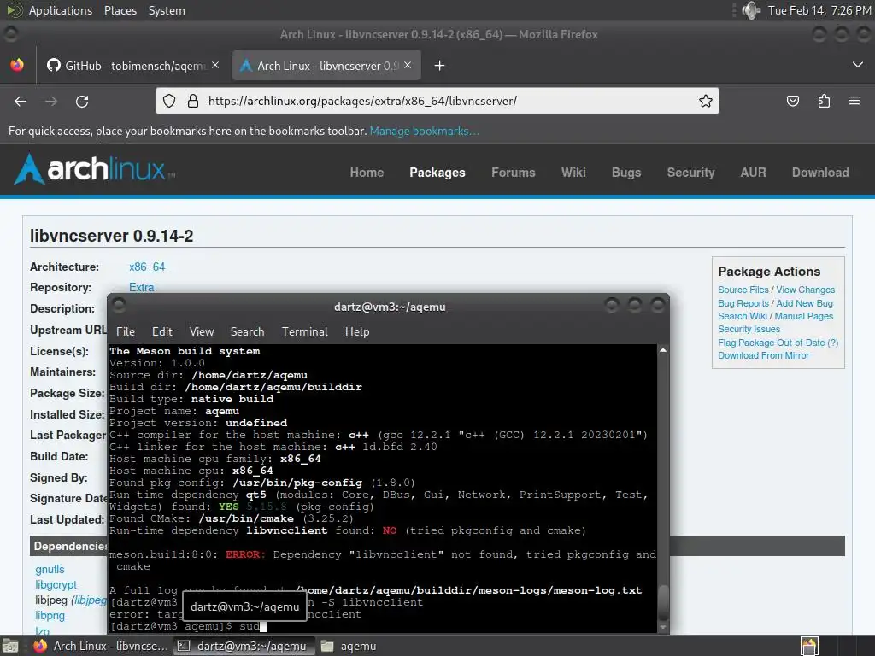The width and height of the screenshot is (875, 656).
Task: Open the Manual Pages link
Action: coord(803,316)
